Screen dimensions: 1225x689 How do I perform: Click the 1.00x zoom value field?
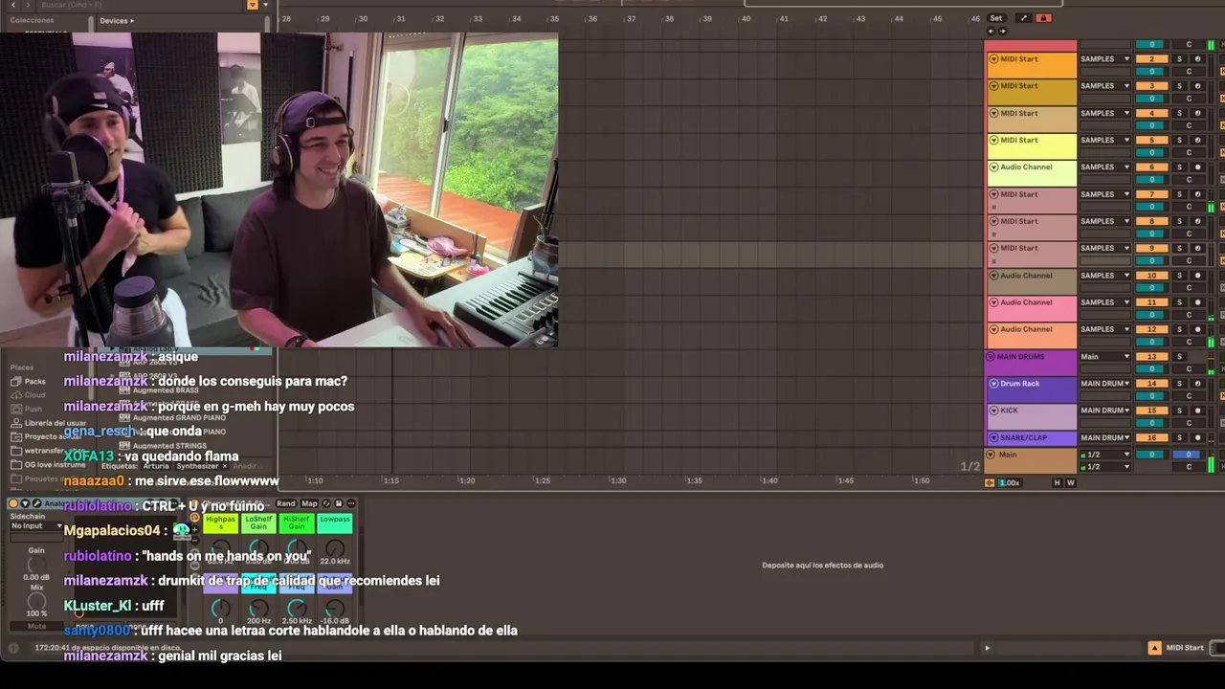[x=1010, y=482]
